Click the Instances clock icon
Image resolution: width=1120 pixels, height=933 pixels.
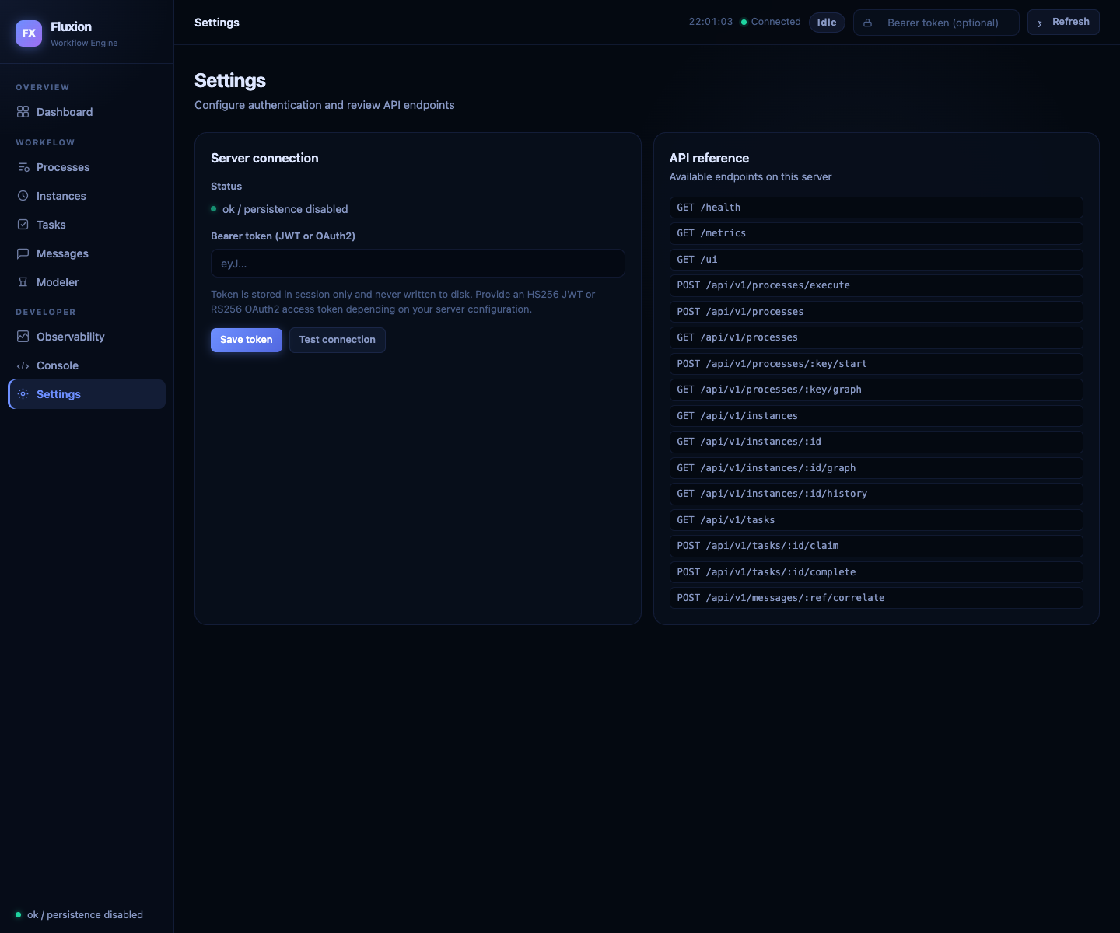point(23,196)
